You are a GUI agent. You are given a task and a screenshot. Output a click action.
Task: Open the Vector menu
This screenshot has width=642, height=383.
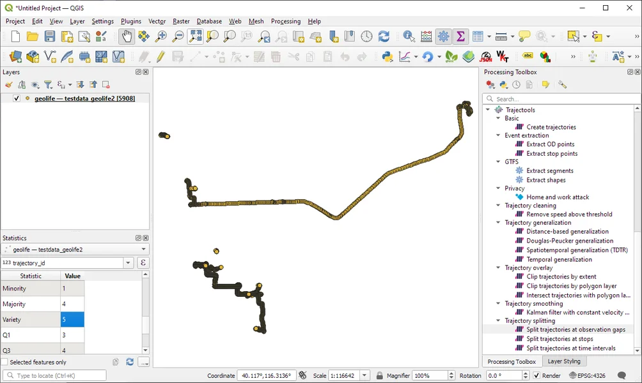(x=157, y=21)
